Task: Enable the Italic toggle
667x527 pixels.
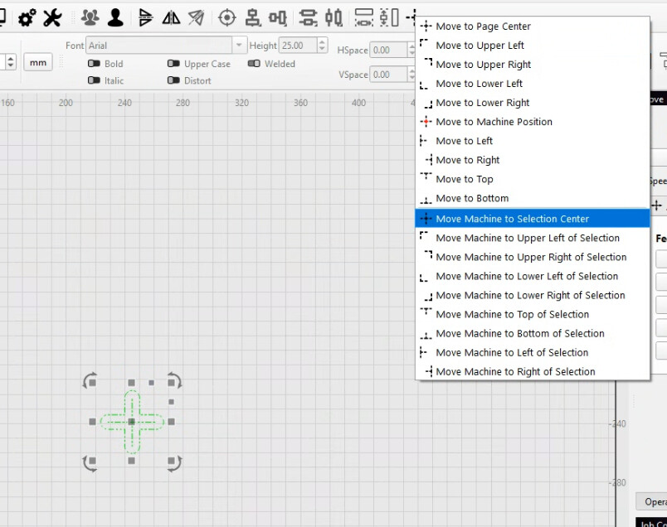Action: 95,80
